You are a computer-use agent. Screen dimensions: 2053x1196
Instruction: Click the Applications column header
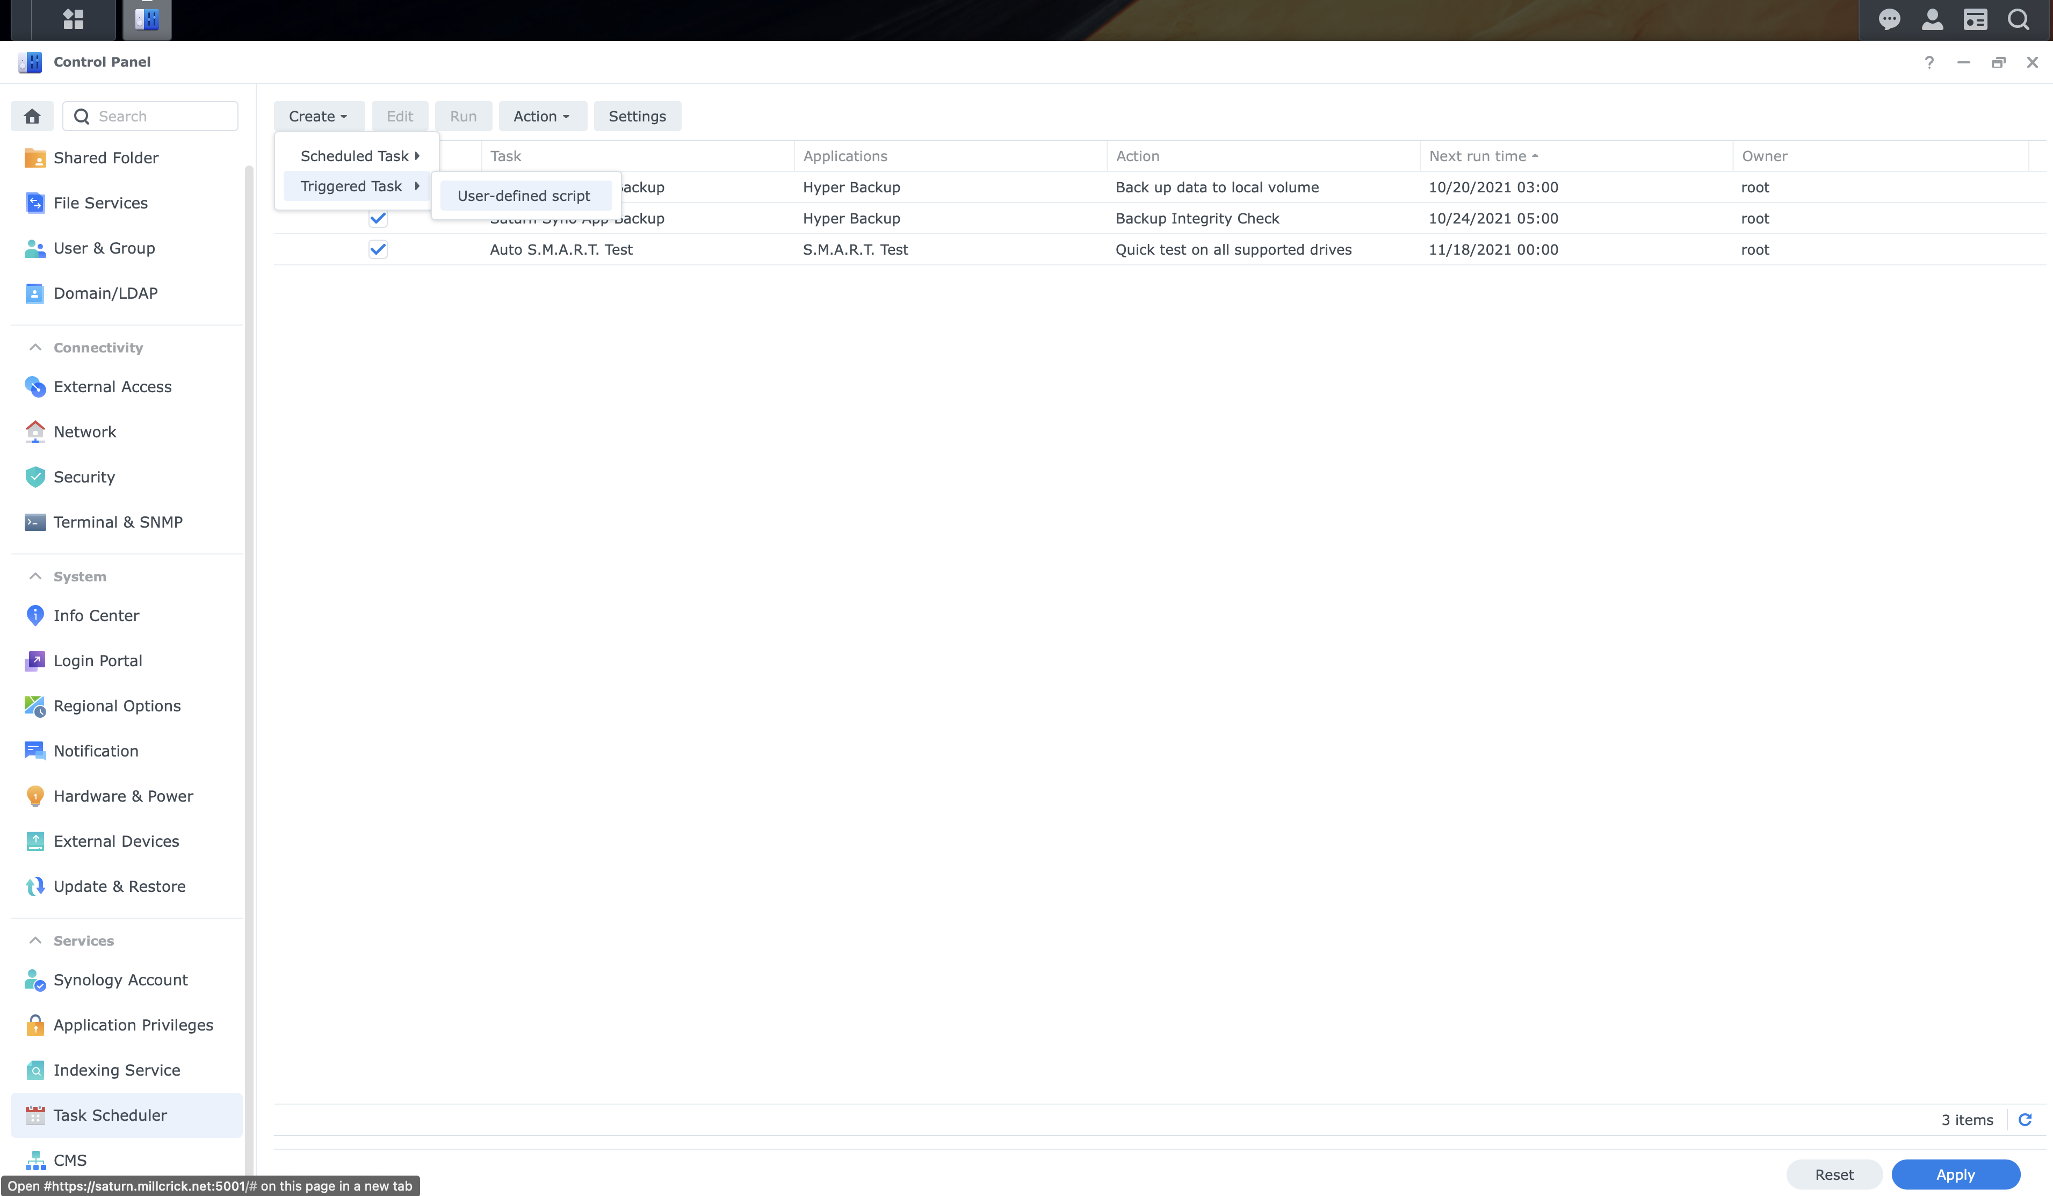point(950,156)
